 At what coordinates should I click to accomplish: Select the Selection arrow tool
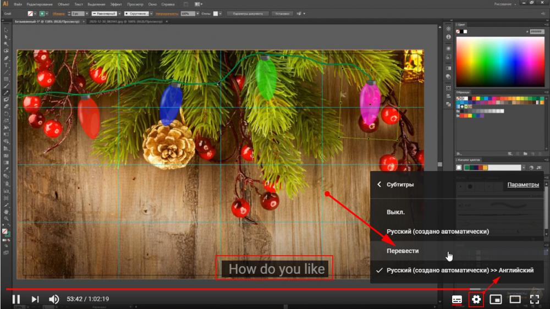[x=7, y=30]
